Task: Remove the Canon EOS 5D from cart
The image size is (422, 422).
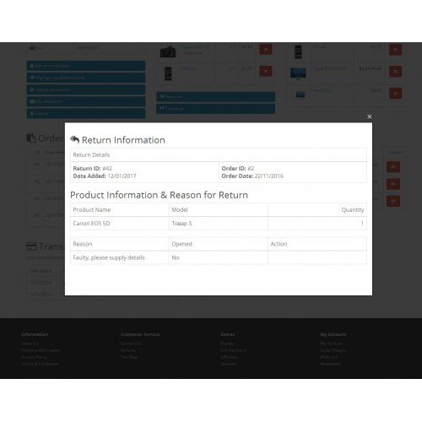Action: coord(266,49)
